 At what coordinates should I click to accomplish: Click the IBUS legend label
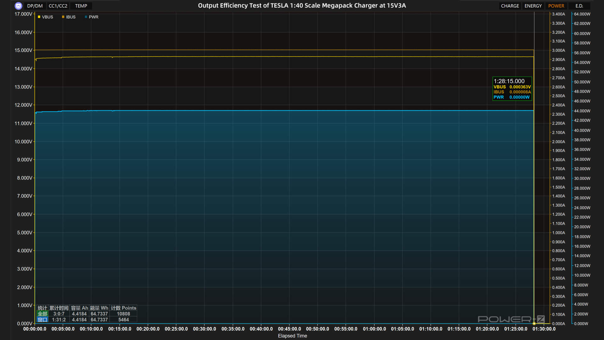pos(71,17)
